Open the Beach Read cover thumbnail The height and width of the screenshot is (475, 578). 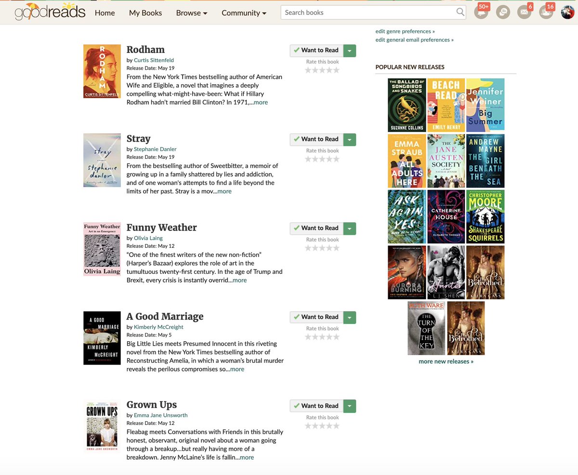tap(446, 105)
